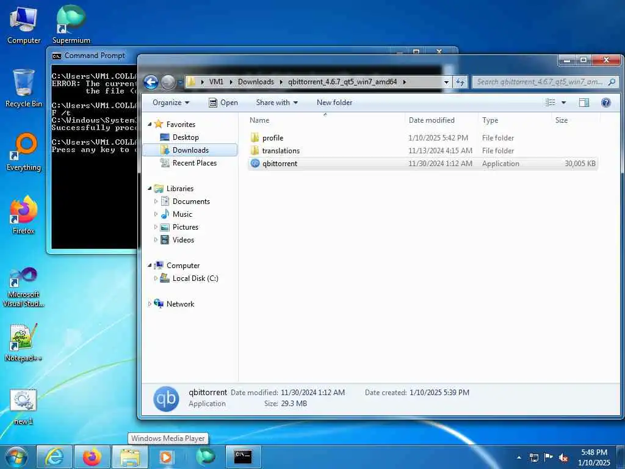Launch Firefox from the taskbar
The height and width of the screenshot is (469, 625).
92,457
